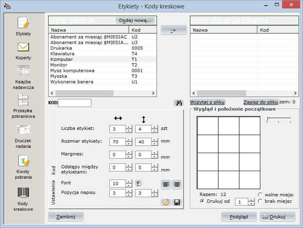
Task: Click the Zamknij button
Action: [66, 217]
